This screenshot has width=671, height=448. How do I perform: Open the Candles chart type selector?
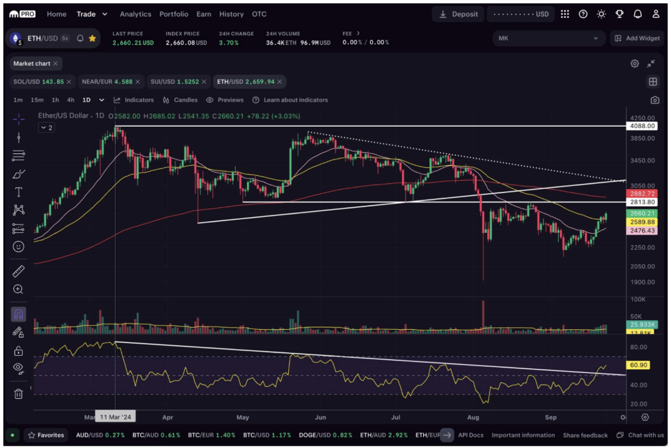pyautogui.click(x=180, y=100)
